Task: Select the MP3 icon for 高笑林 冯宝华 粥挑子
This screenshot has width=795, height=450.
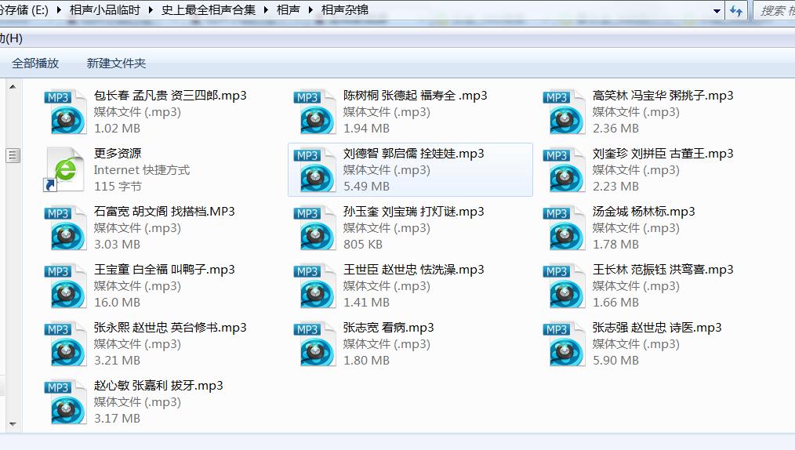Action: coord(564,112)
